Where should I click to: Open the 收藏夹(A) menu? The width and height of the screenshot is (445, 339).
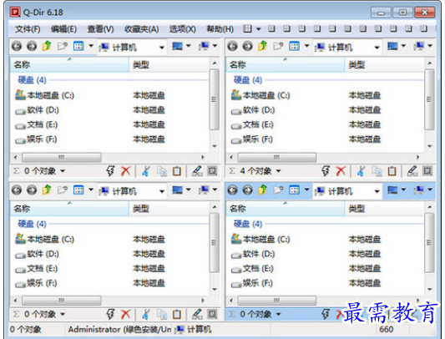(x=141, y=29)
